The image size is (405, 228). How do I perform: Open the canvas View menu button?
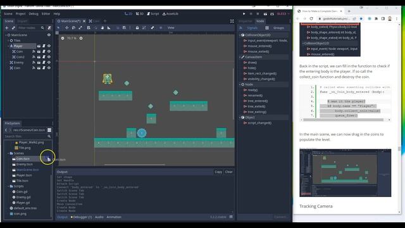[x=171, y=28]
